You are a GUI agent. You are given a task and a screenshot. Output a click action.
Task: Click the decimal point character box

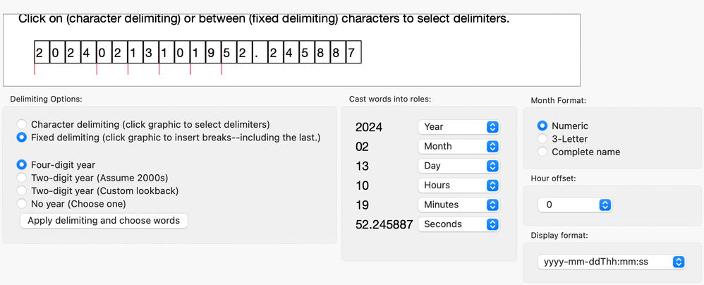[x=258, y=52]
